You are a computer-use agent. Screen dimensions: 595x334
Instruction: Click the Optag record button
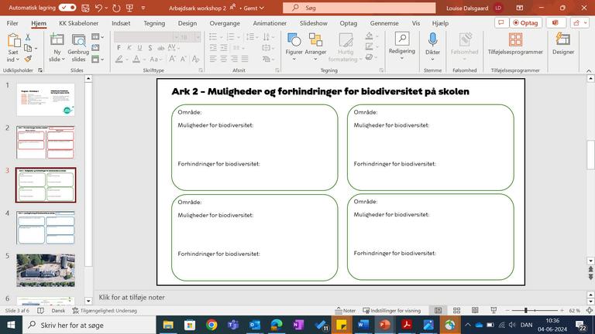(x=525, y=22)
